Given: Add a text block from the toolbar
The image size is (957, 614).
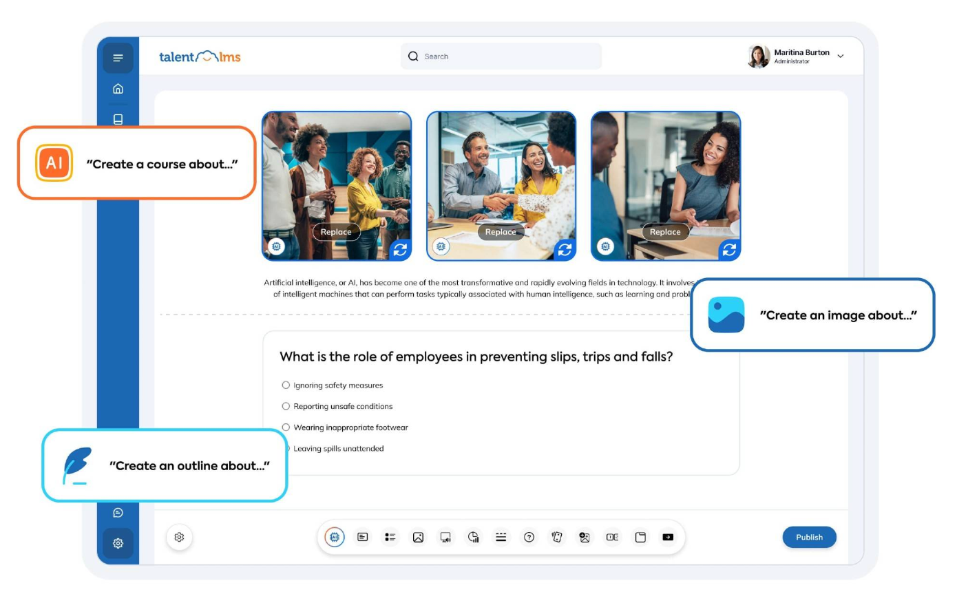Looking at the screenshot, I should pos(362,537).
